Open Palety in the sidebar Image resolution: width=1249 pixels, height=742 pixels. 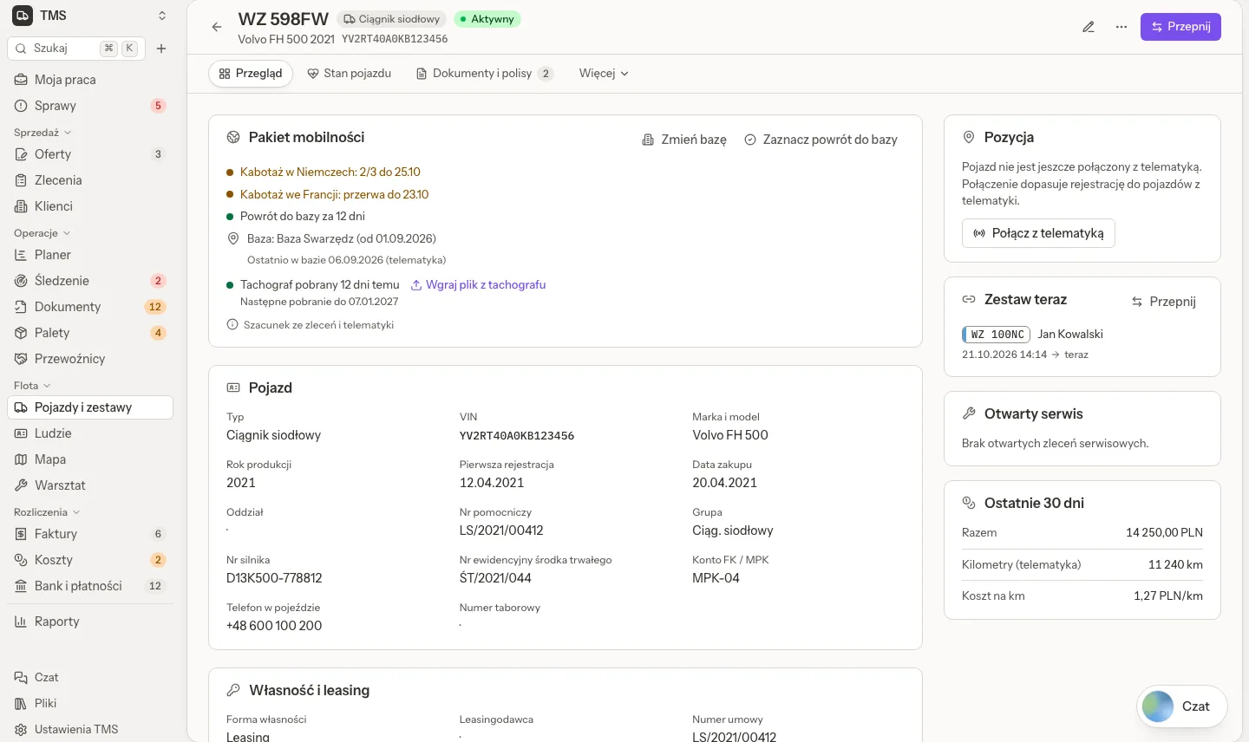click(x=90, y=333)
